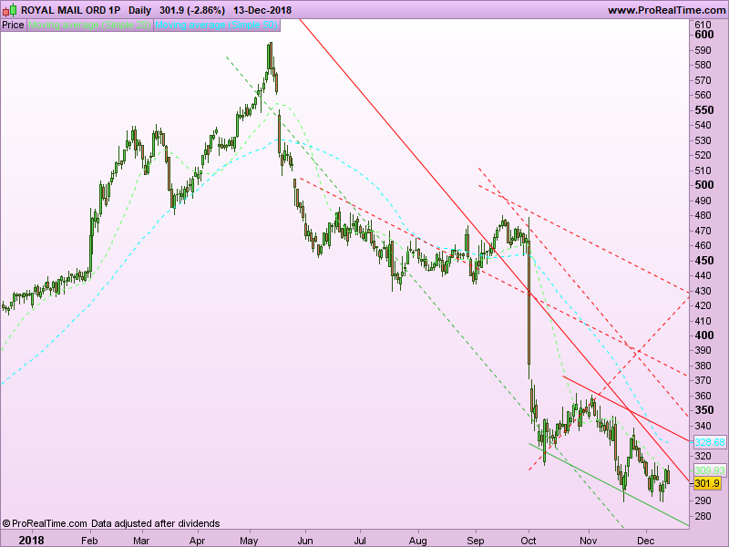Click the May peak candlestick near 590

click(269, 57)
